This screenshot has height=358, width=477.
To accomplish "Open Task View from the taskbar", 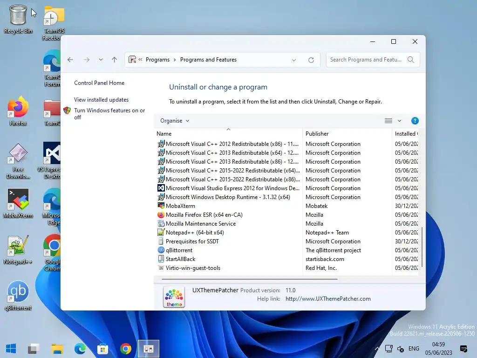I will click(x=34, y=349).
